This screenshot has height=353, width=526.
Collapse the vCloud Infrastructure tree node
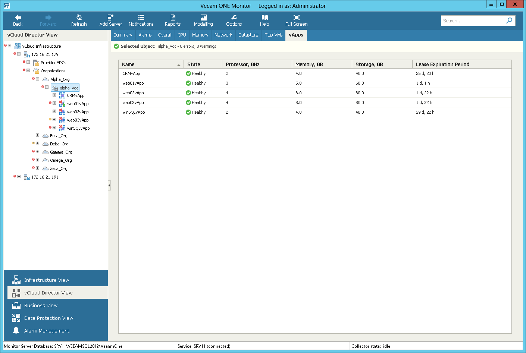click(9, 46)
